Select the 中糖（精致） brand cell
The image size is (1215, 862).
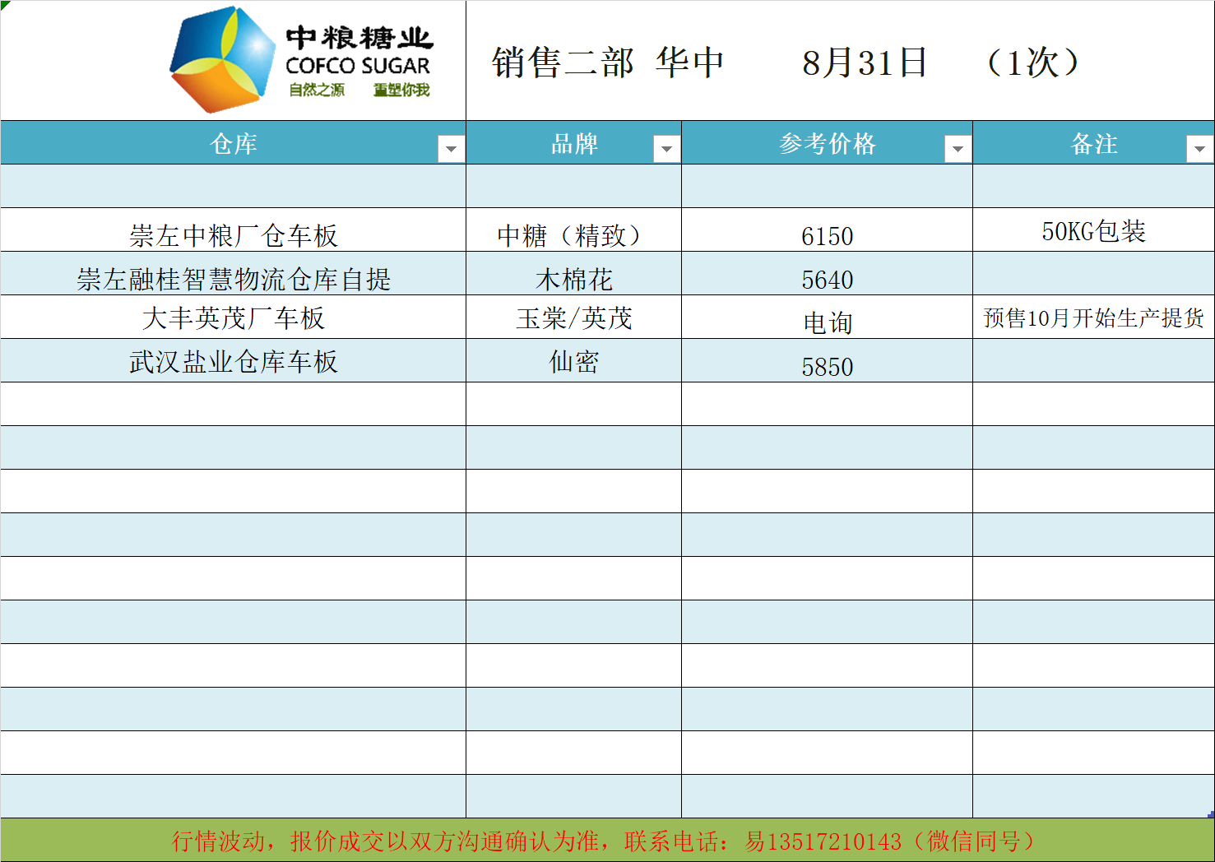[573, 235]
